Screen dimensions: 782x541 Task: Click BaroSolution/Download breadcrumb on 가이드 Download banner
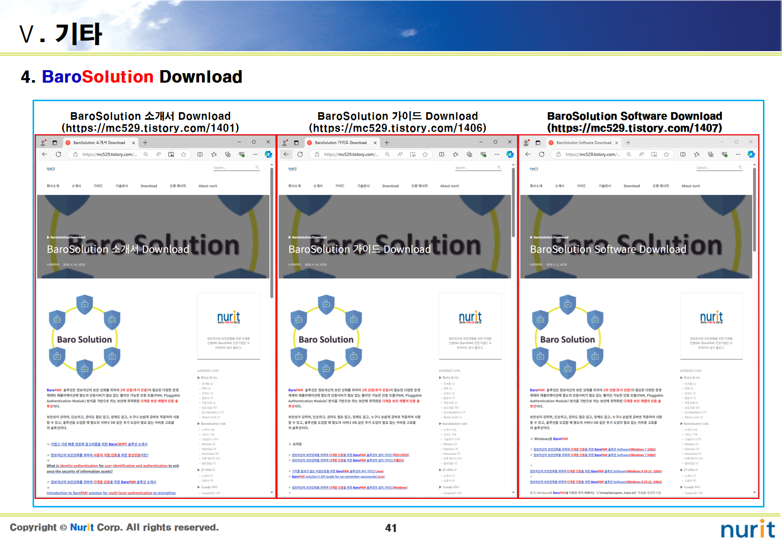(x=309, y=237)
